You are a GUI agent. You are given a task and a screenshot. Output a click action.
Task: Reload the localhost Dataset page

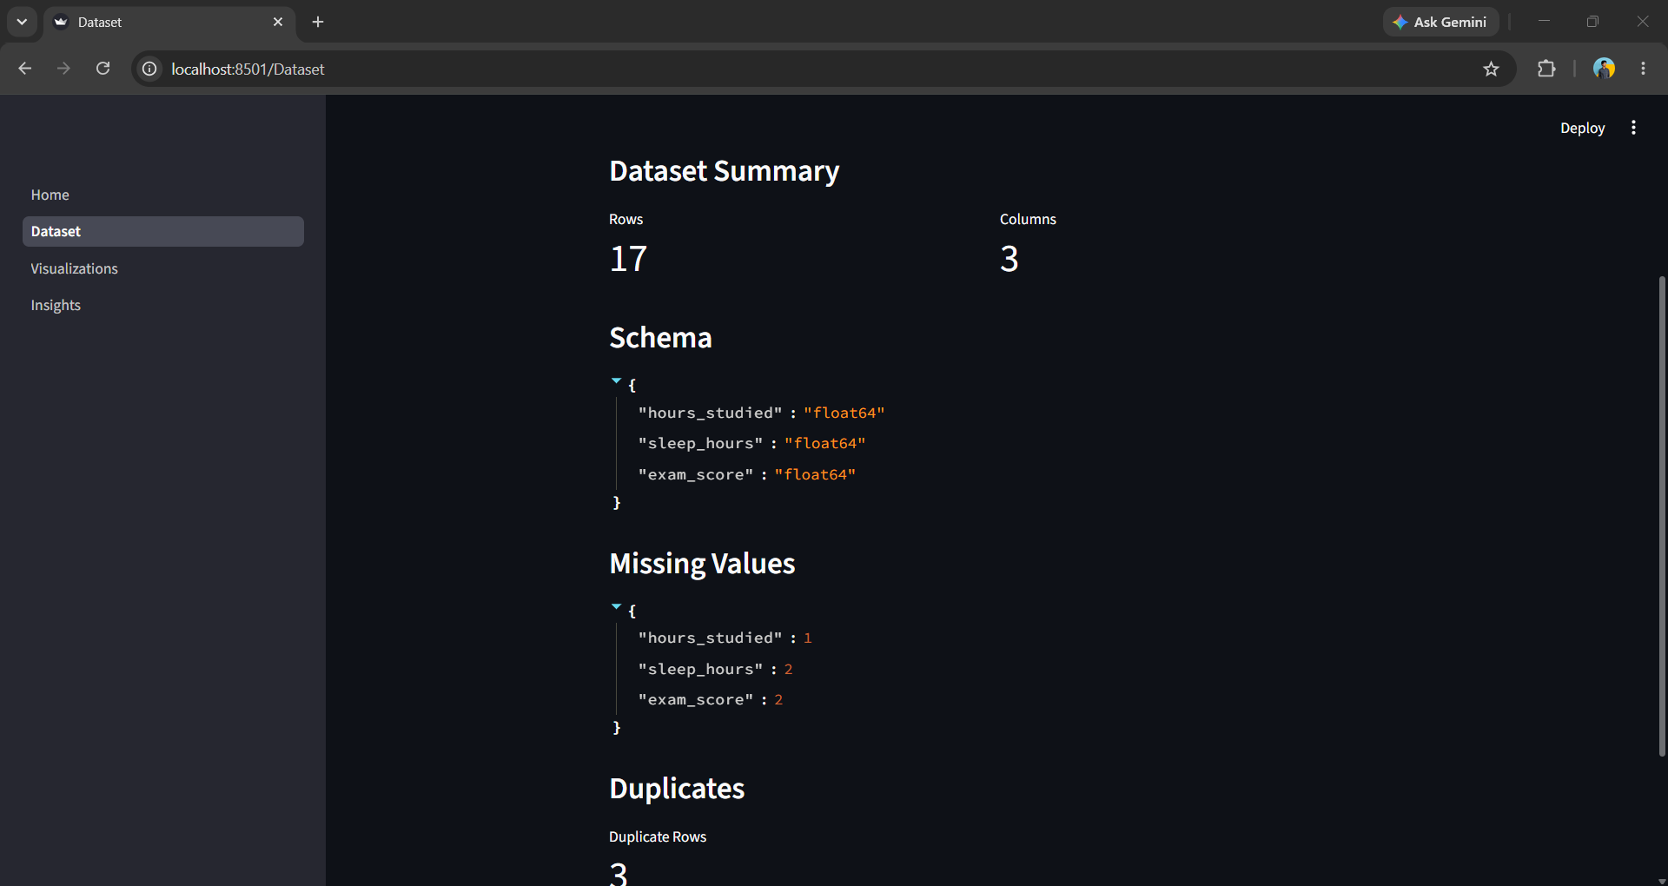(x=103, y=69)
